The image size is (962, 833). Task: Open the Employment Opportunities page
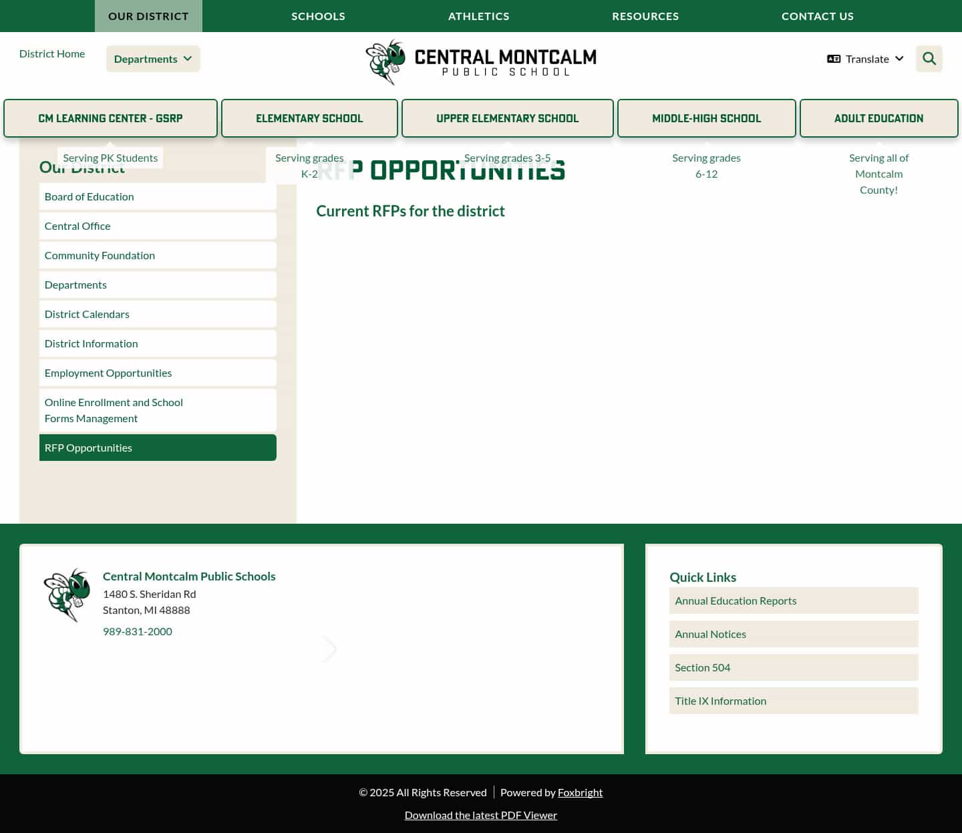click(108, 373)
